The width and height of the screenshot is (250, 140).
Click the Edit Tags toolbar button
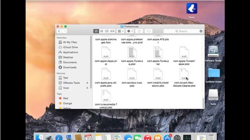click(148, 31)
